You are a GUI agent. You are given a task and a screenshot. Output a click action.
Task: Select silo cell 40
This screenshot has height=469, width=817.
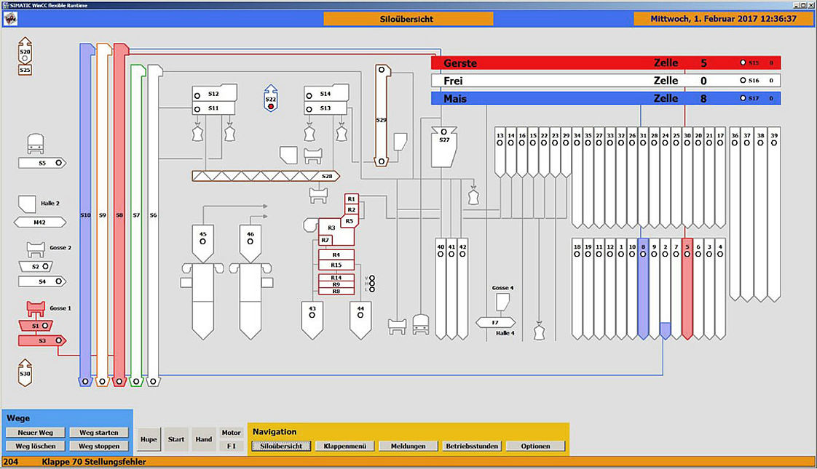(441, 289)
